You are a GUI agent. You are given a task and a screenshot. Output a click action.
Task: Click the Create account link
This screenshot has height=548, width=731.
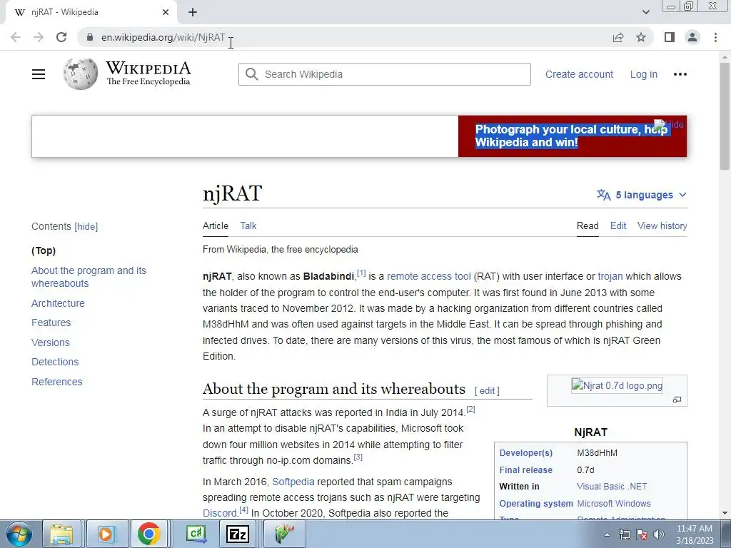[579, 74]
